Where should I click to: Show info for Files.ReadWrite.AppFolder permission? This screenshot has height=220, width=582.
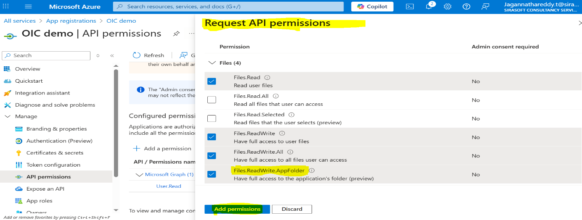(x=312, y=170)
